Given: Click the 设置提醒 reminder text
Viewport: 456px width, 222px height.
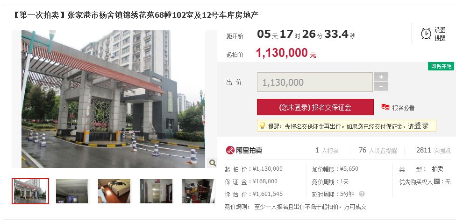Looking at the screenshot, I should click(x=440, y=34).
